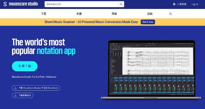Screen dimensions: 205x109
Task: Select the 貢獻 navigation item
Action: (x=114, y=14)
